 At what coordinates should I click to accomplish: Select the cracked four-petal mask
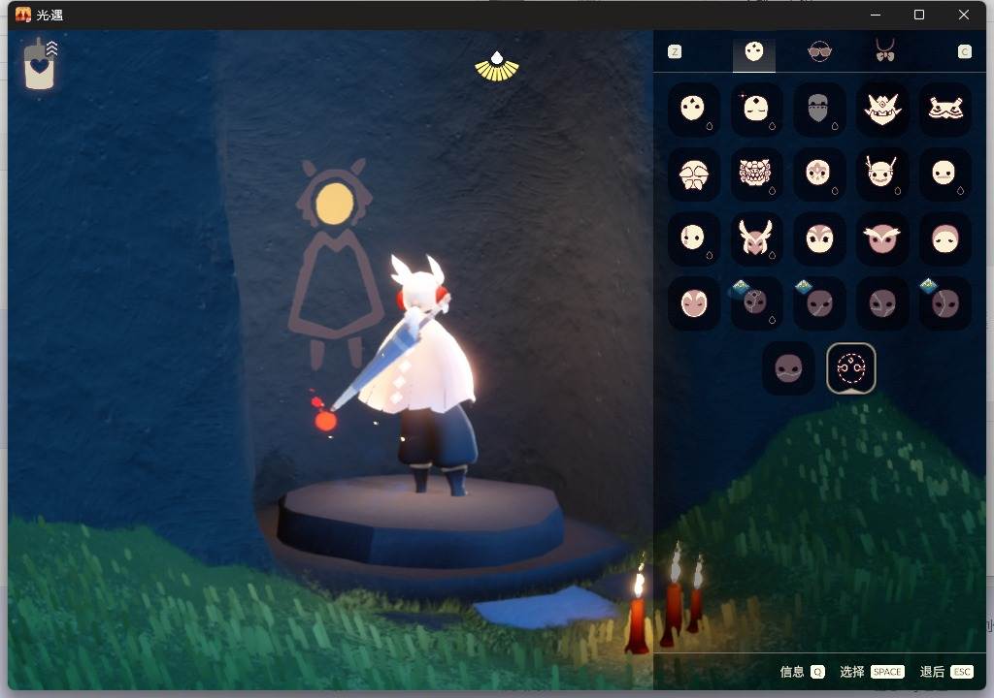(693, 174)
